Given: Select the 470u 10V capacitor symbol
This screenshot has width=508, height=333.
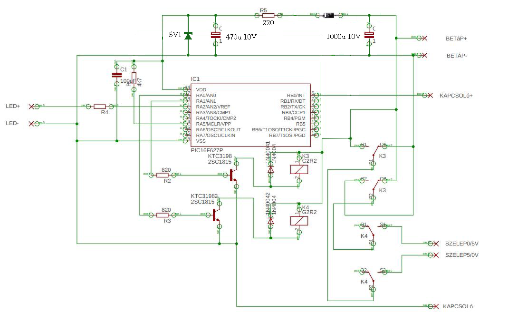Looking at the screenshot, I should click(x=216, y=35).
